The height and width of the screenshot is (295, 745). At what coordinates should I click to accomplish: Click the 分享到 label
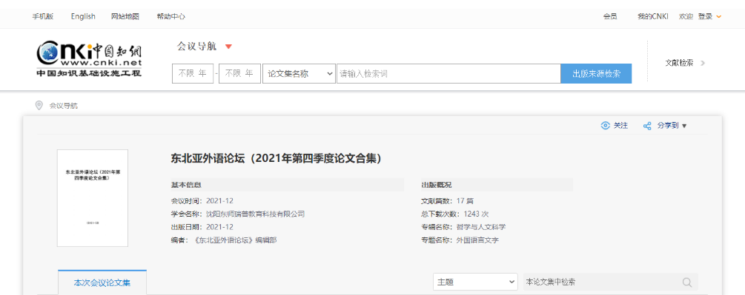coord(668,126)
